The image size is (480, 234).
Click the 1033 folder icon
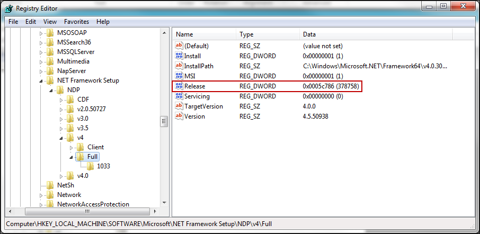coord(90,166)
